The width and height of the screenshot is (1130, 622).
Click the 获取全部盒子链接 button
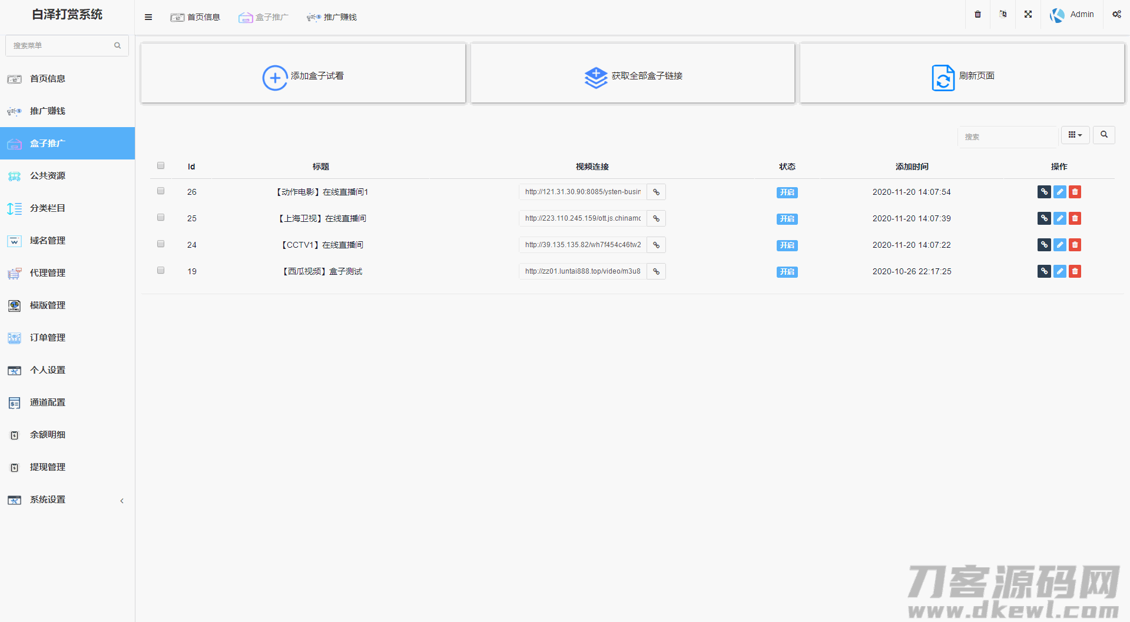(x=633, y=76)
